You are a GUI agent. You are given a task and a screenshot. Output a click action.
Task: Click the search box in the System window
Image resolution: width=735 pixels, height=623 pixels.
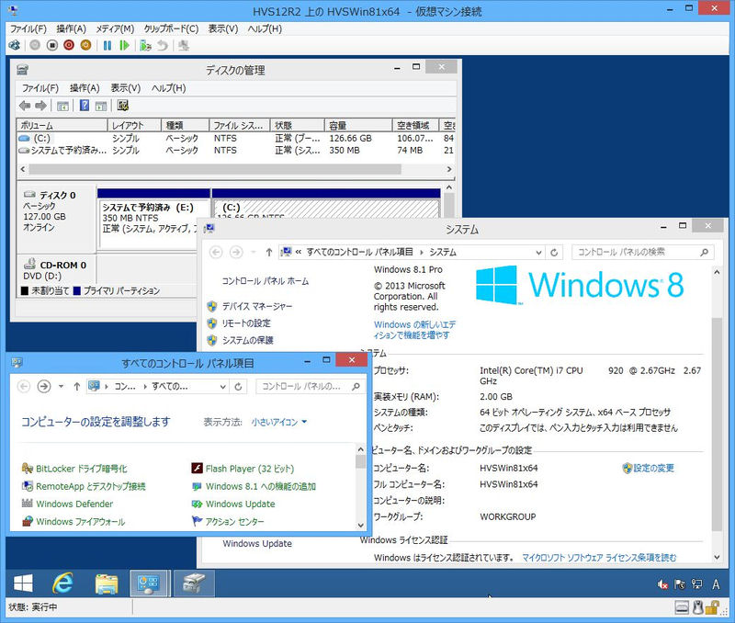(x=642, y=252)
